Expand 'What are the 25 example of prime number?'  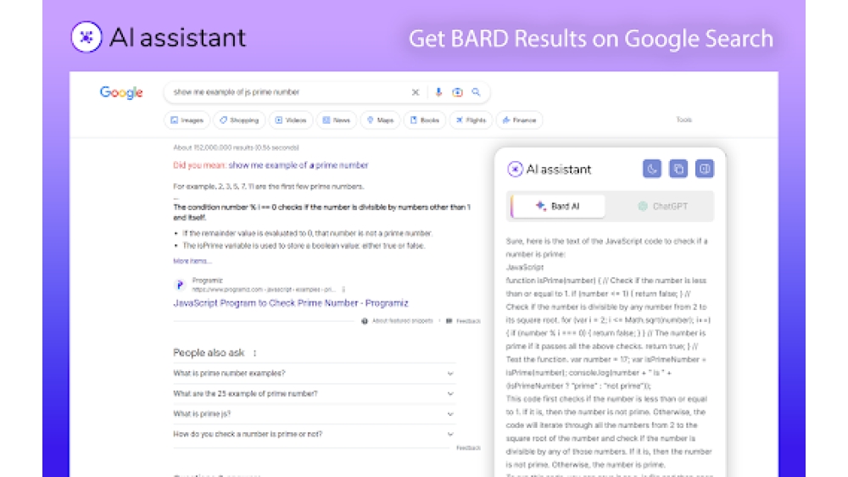[314, 394]
